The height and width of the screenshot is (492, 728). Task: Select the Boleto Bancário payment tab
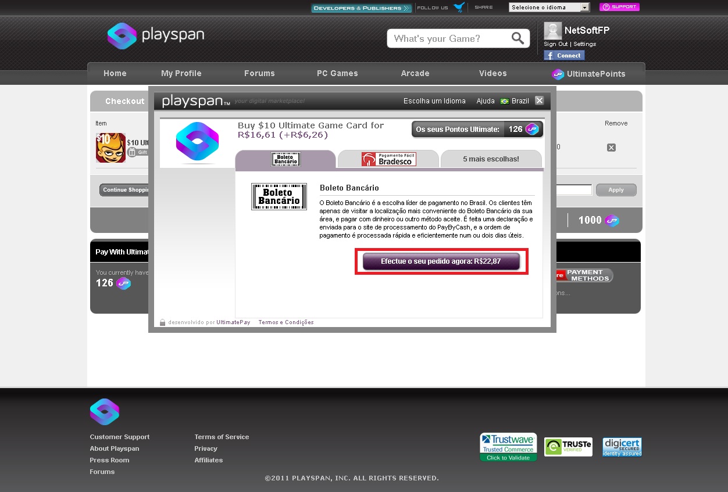coord(286,159)
